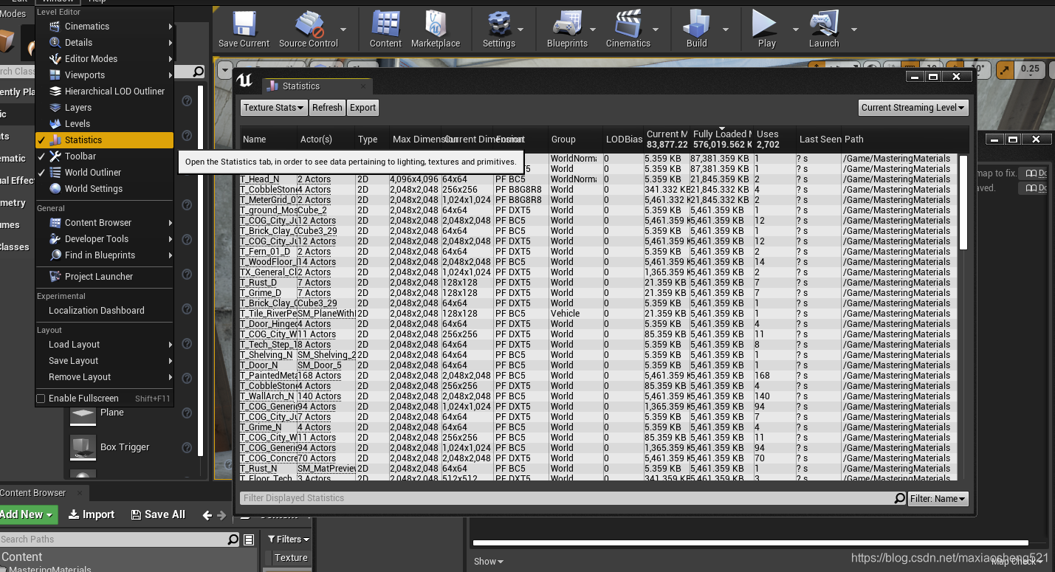Click the Build toolbar icon
This screenshot has height=572, width=1055.
pos(697,30)
